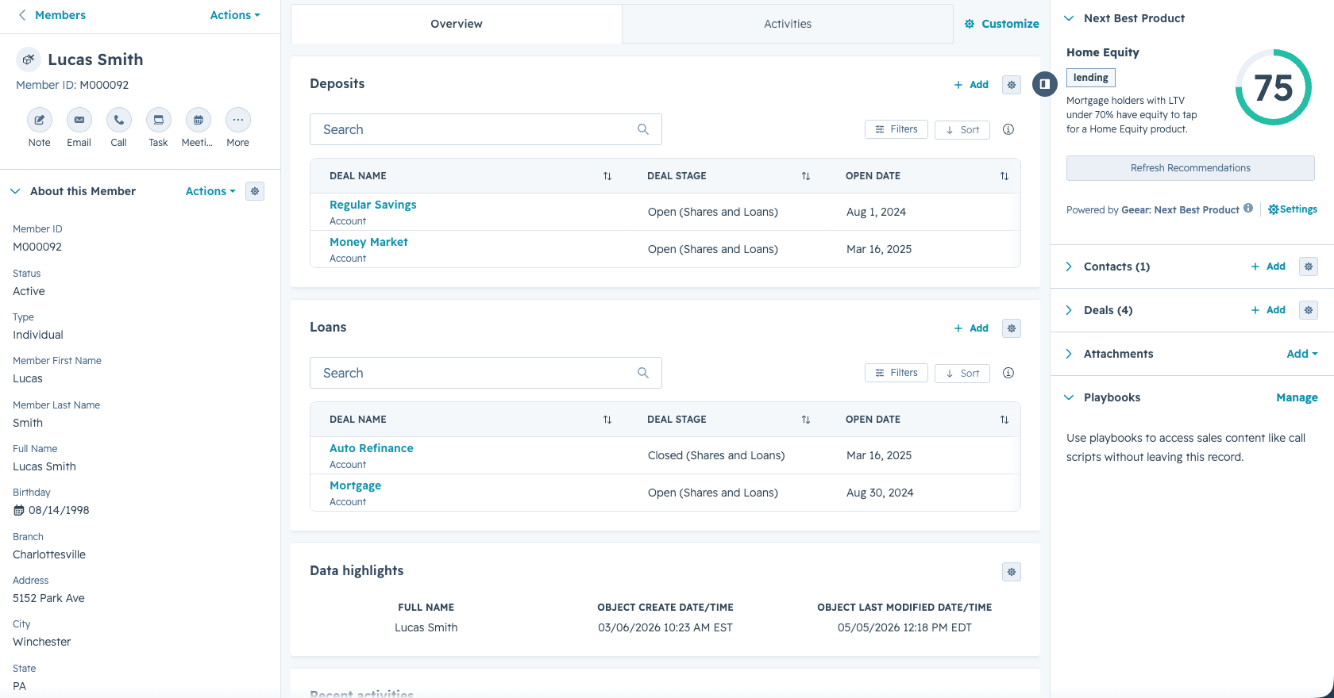
Task: Collapse the right sidebar toggle button
Action: click(x=1045, y=84)
